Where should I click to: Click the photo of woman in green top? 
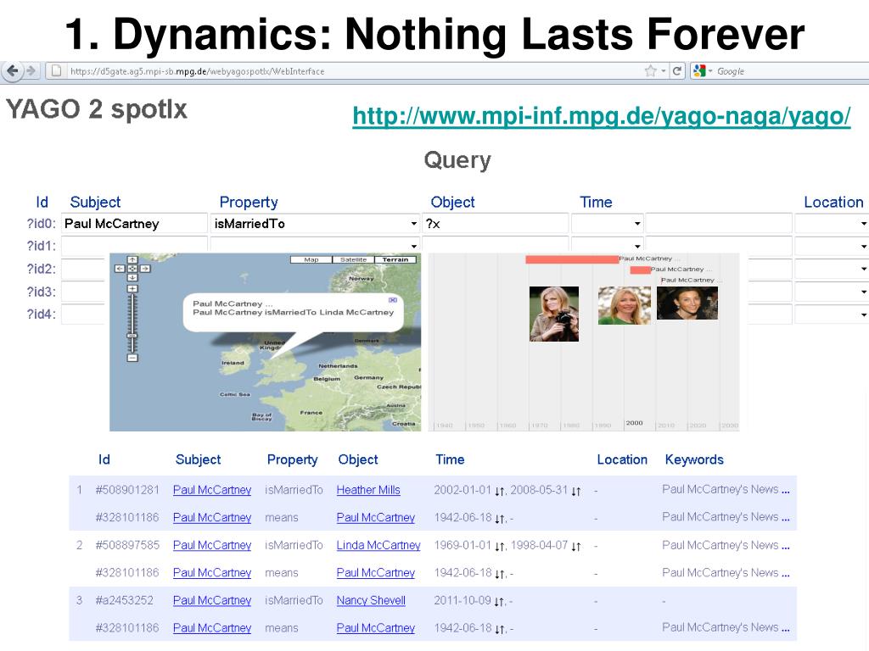click(x=625, y=305)
